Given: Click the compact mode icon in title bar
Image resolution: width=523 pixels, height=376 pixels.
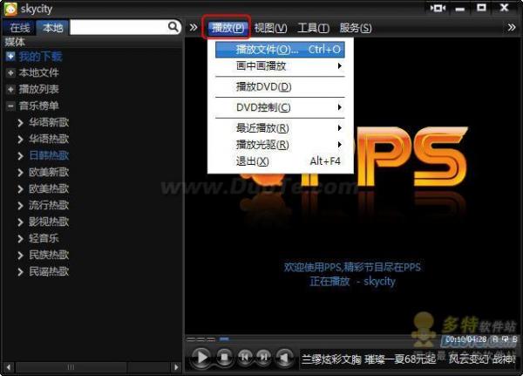Looking at the screenshot, I should (438, 8).
